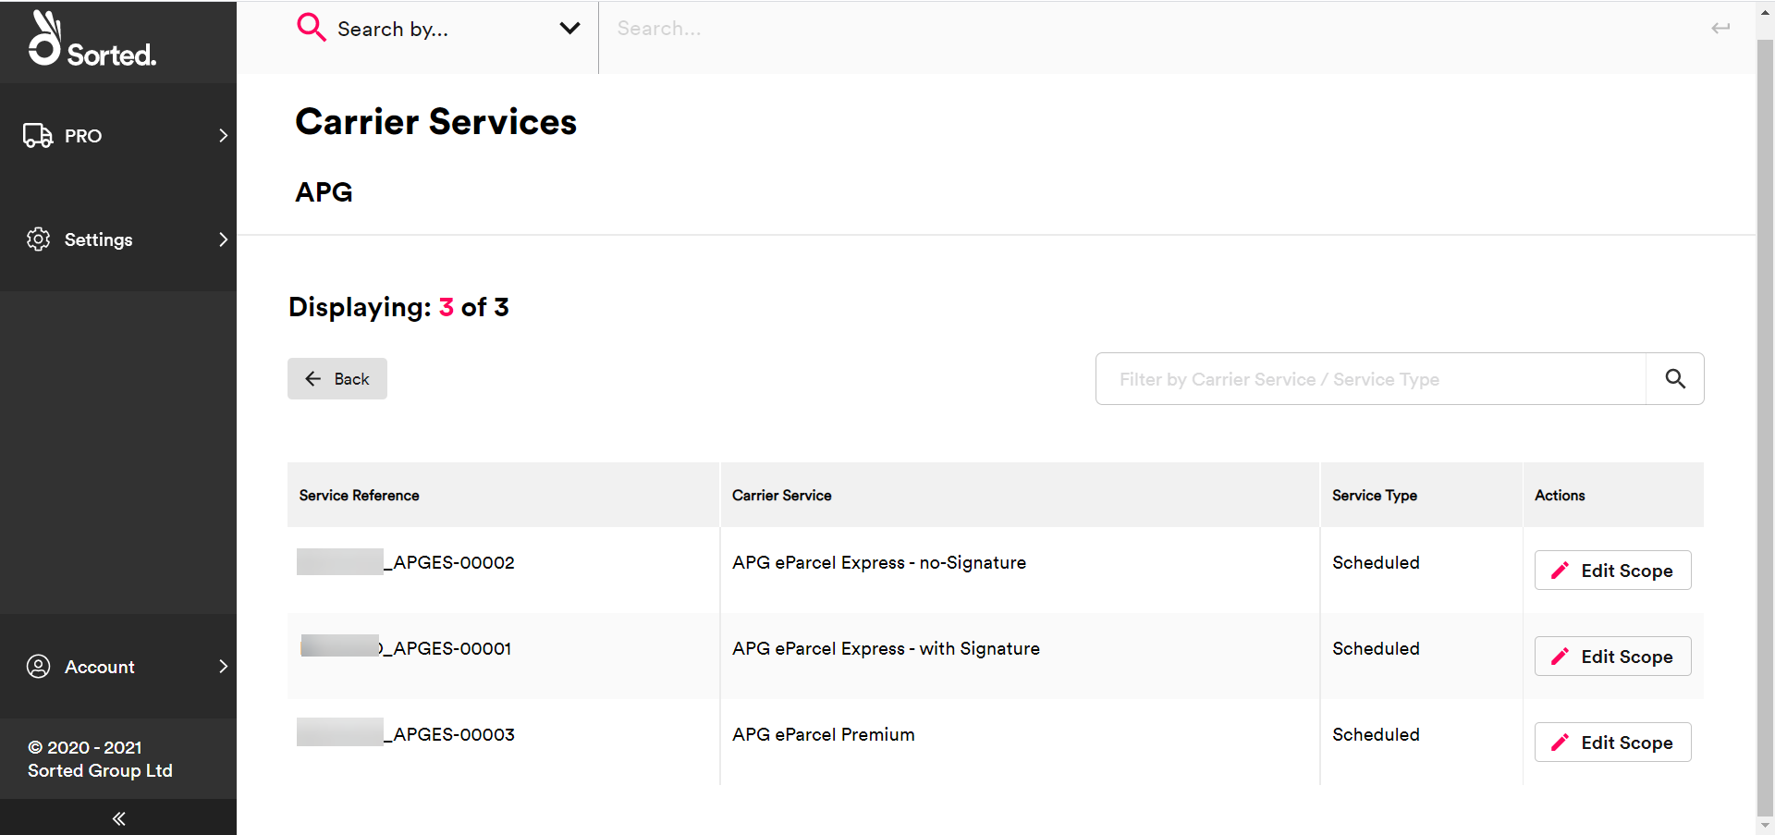Click the Sorted logo in the sidebar
Viewport: 1775px width, 835px height.
click(92, 39)
